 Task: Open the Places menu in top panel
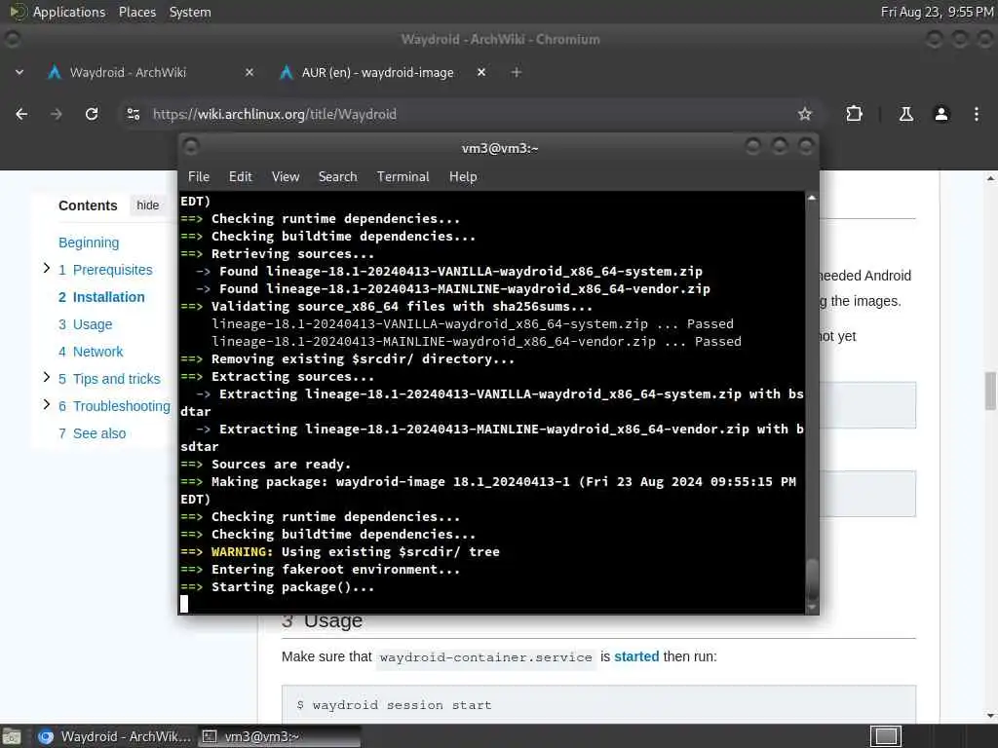click(137, 12)
